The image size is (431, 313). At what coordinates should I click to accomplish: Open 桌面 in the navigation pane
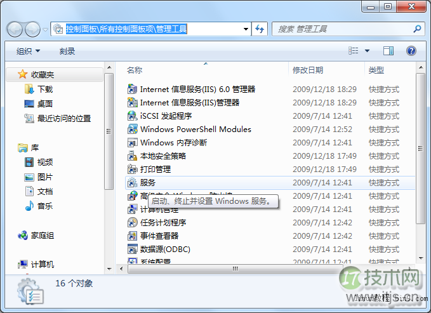45,103
